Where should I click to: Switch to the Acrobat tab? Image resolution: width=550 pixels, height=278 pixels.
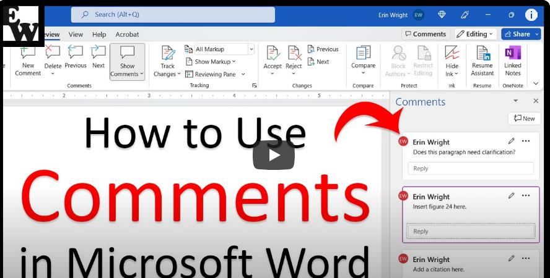[128, 34]
